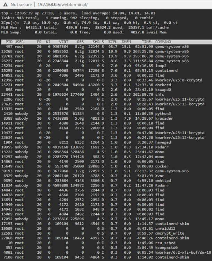
Task: Click the emhttpd command text
Action: tap(163, 181)
